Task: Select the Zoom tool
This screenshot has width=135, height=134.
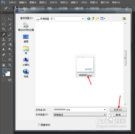Action: point(10,65)
